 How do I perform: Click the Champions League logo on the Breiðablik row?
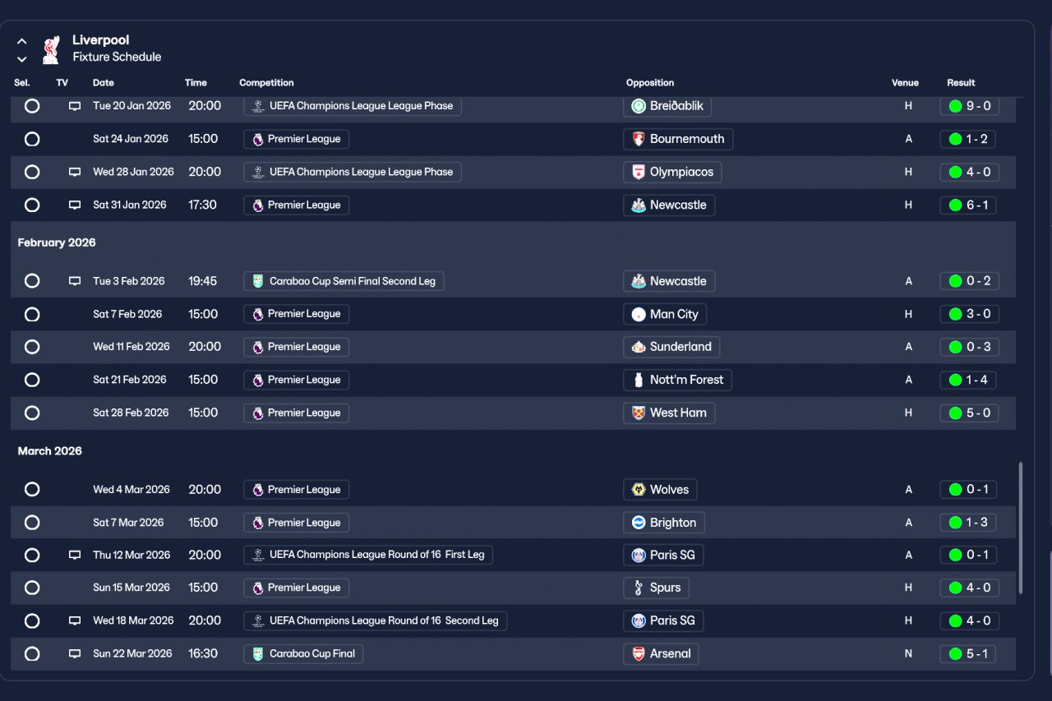click(x=258, y=106)
